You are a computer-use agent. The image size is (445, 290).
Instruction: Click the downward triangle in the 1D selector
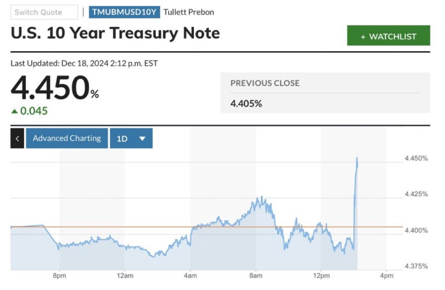[x=143, y=138]
